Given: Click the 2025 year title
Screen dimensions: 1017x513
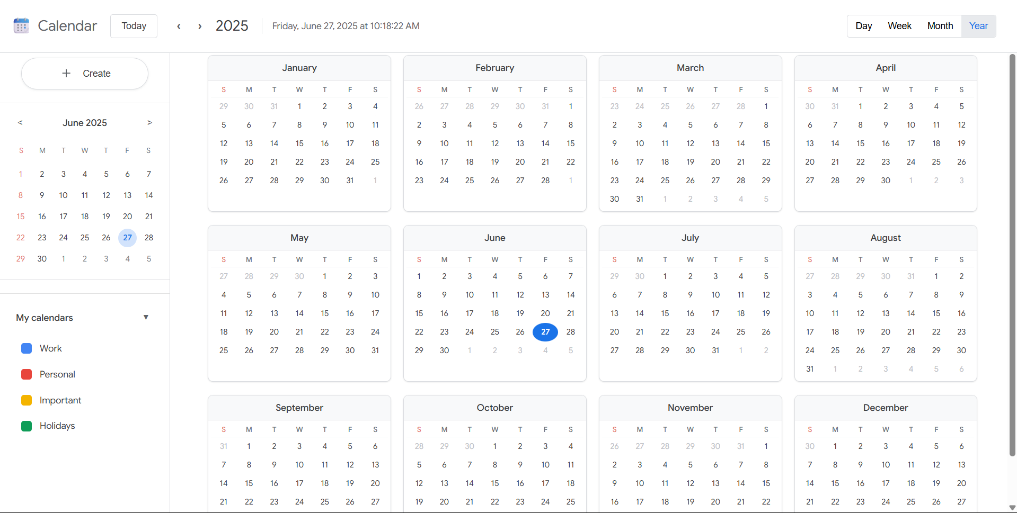Looking at the screenshot, I should (232, 26).
